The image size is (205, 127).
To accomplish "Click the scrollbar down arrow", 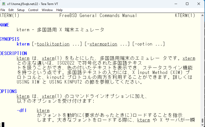I will click(202, 125).
